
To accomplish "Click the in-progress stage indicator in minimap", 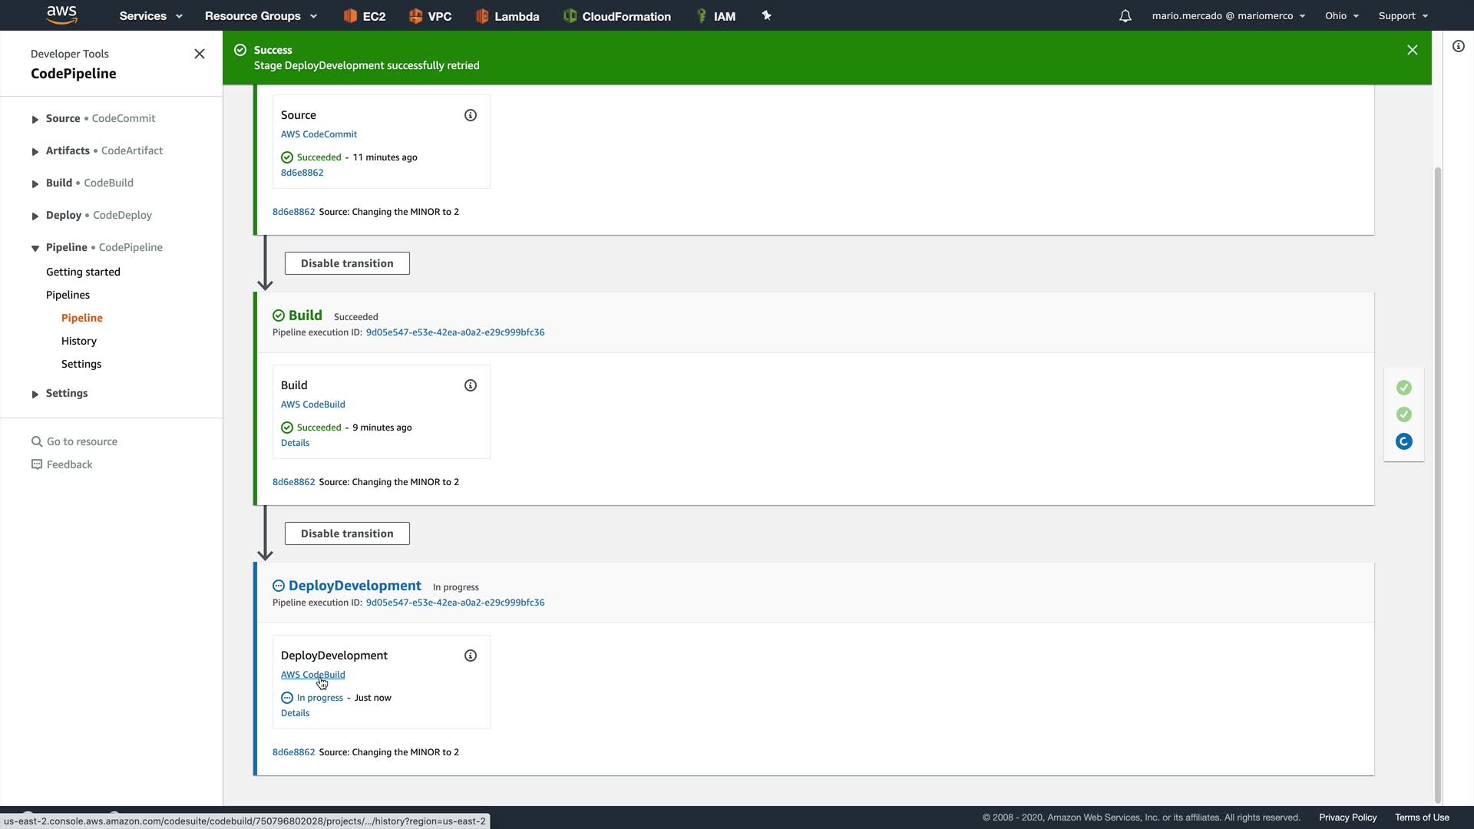I will pyautogui.click(x=1403, y=441).
